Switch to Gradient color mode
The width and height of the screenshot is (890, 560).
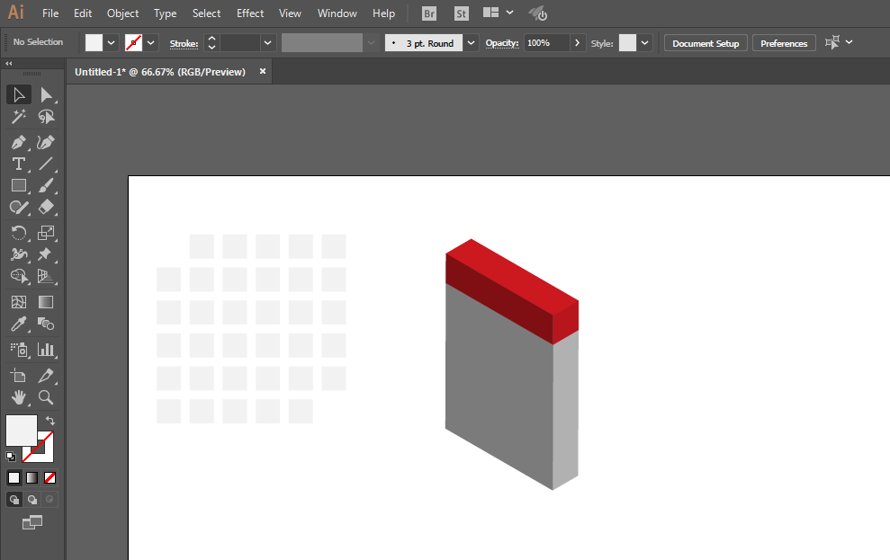pyautogui.click(x=32, y=477)
